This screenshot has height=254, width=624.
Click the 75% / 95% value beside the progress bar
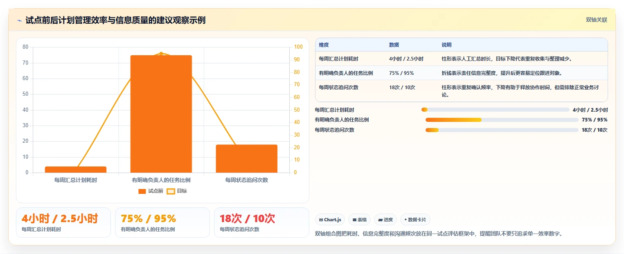pos(595,120)
